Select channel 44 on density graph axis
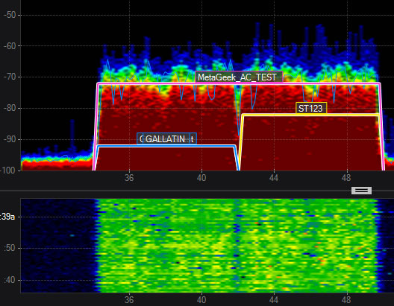Viewport: 394px width, 306px height. pos(274,178)
